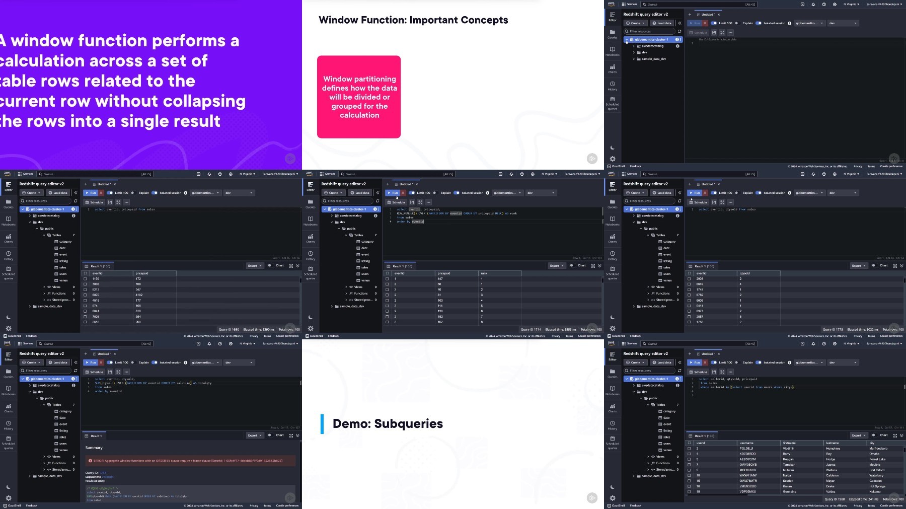
Task: Click settings gear in empty-editor frame's sidebar
Action: pyautogui.click(x=612, y=159)
